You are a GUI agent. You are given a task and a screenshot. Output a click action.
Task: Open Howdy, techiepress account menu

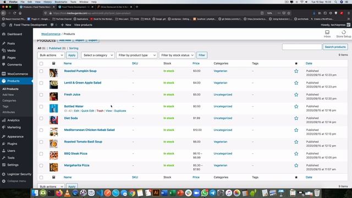335,25
